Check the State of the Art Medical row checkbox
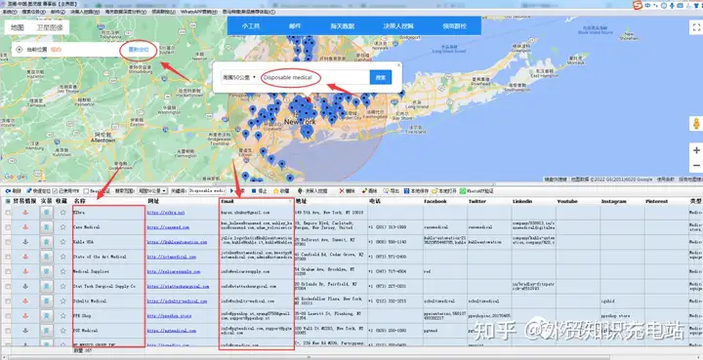Viewport: 703px width, 360px height. pyautogui.click(x=8, y=257)
